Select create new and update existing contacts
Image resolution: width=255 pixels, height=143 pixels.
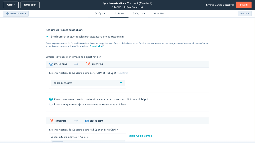click(x=51, y=99)
